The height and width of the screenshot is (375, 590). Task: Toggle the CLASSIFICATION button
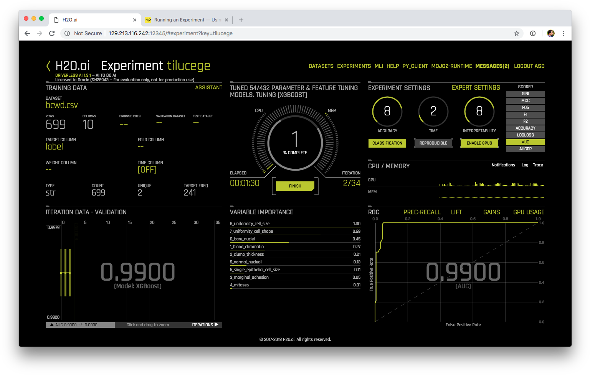(387, 143)
